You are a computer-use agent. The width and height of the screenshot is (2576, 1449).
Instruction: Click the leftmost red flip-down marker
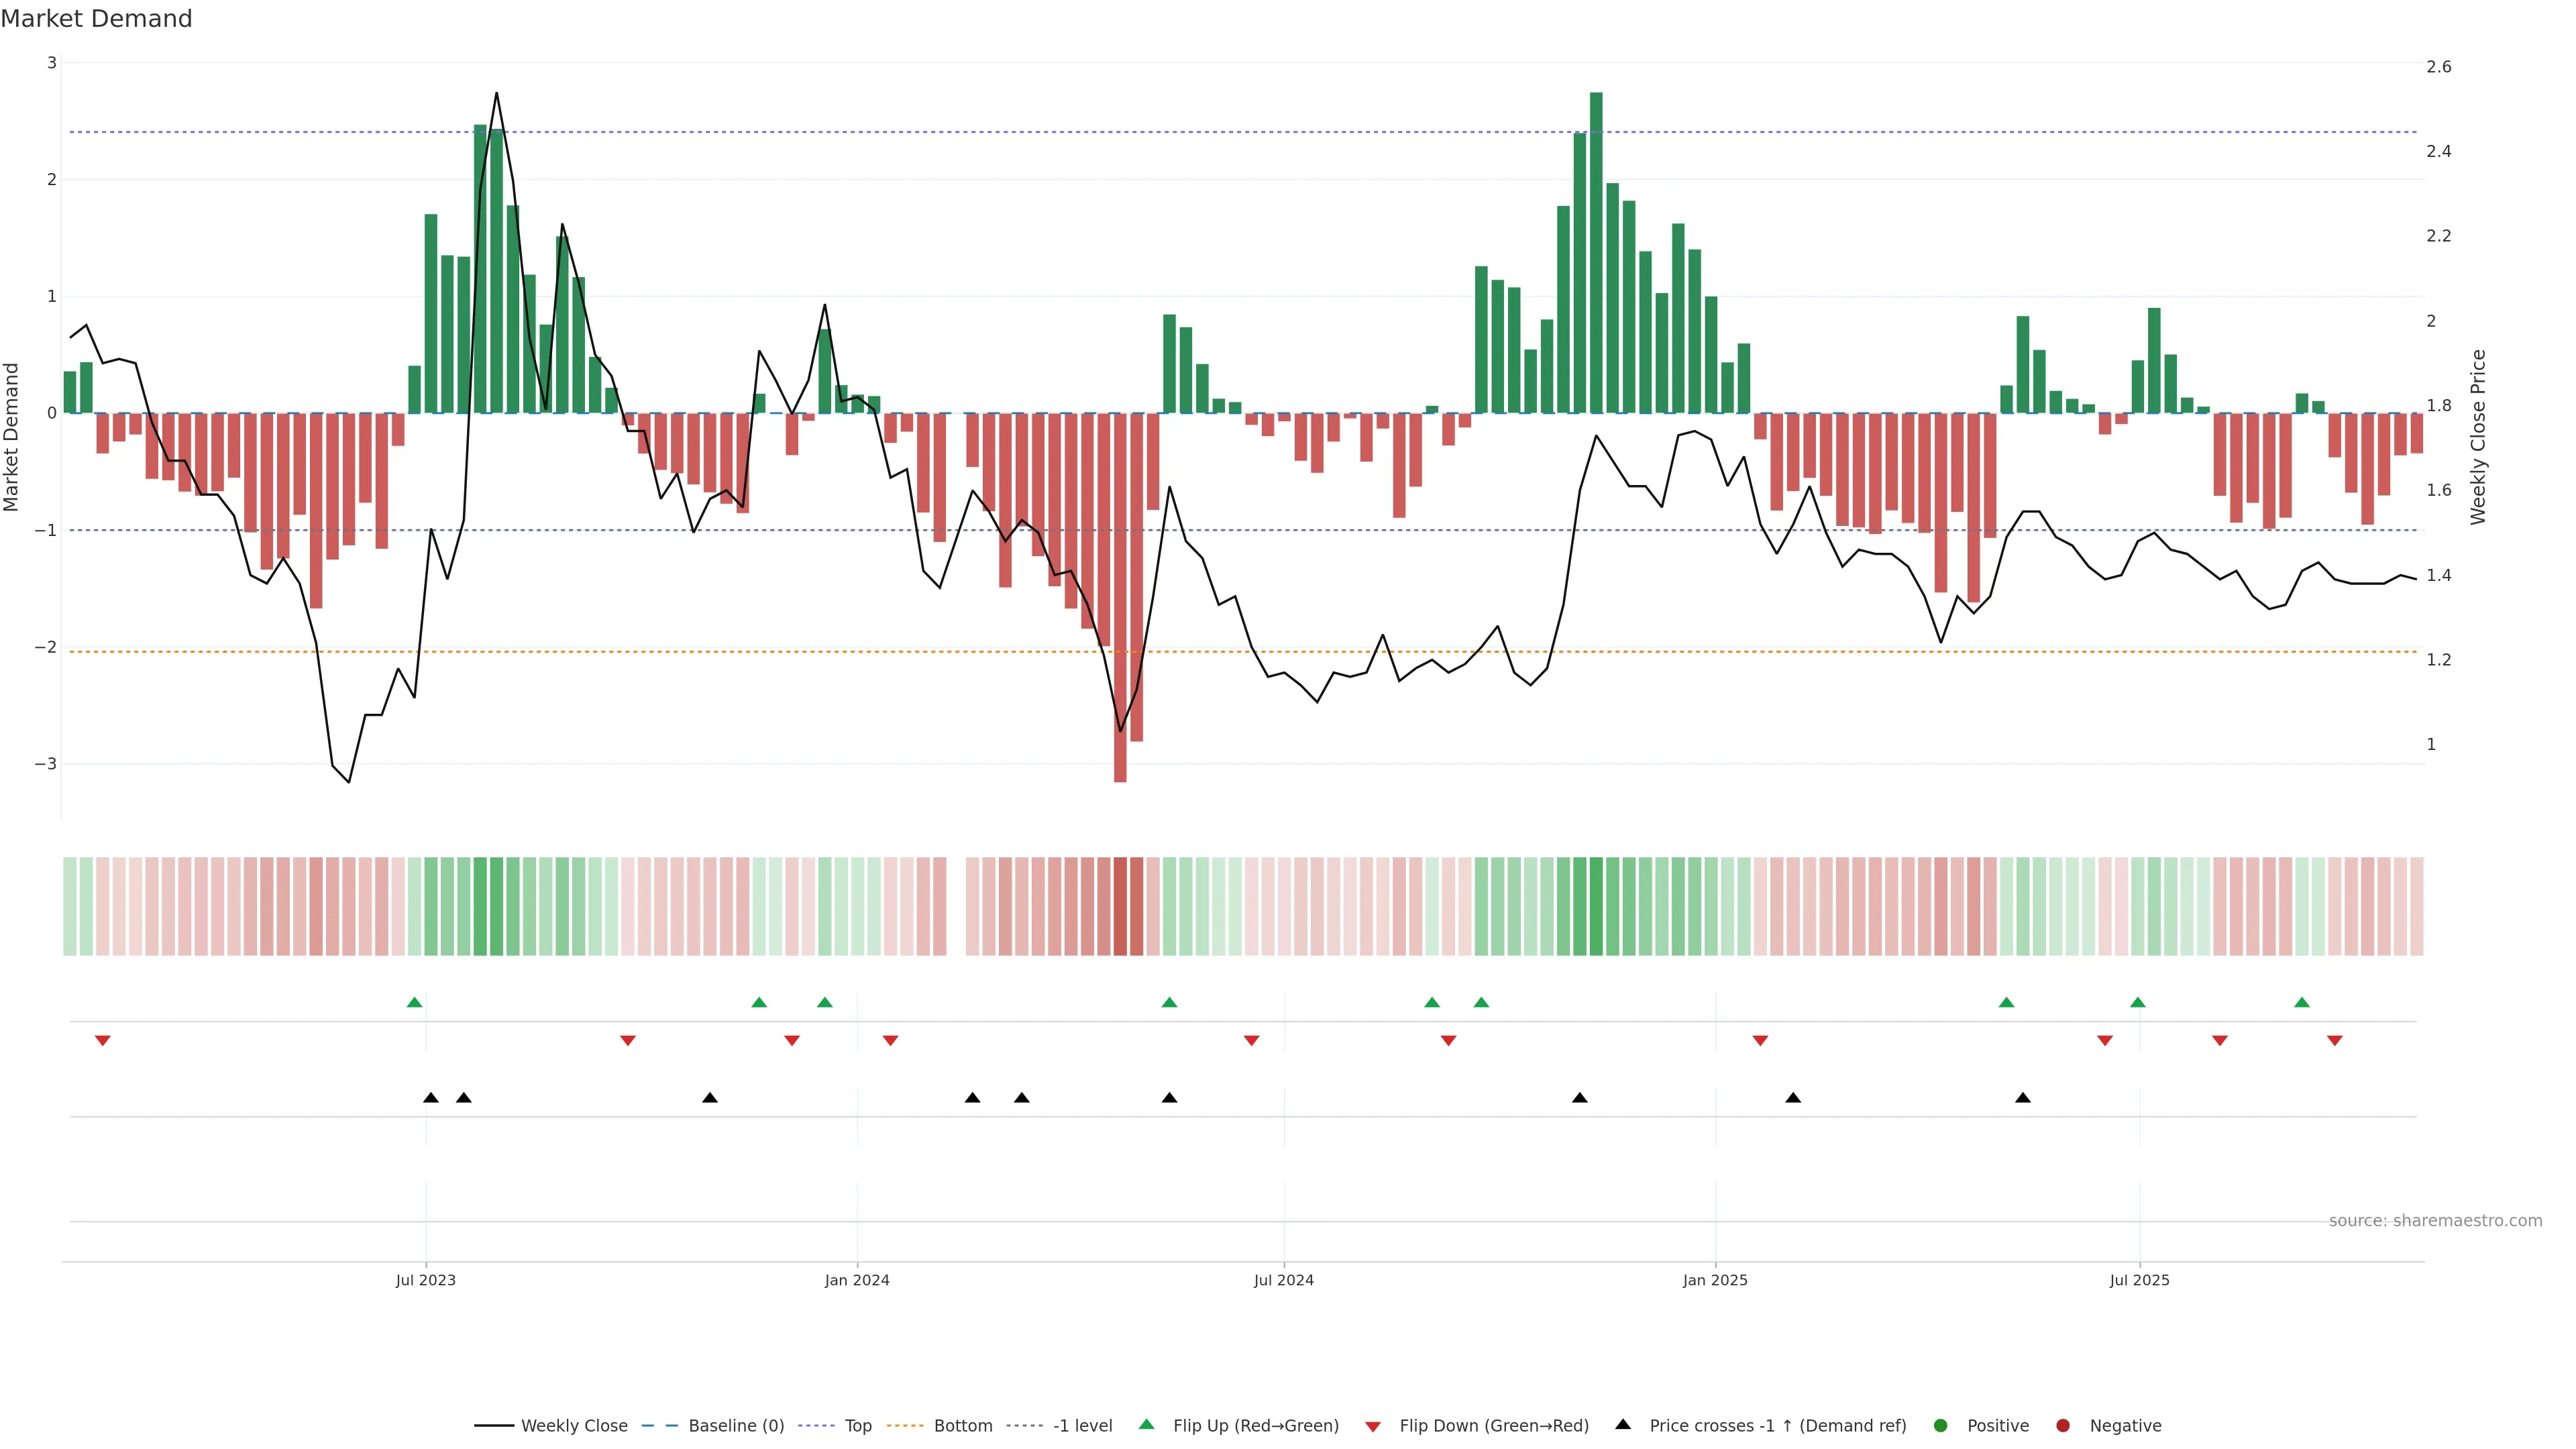(102, 1041)
